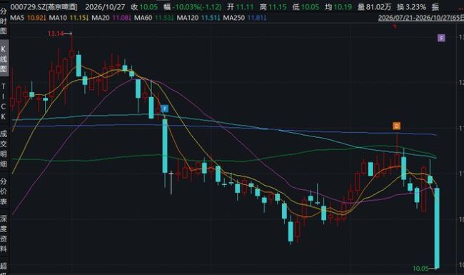The width and height of the screenshot is (464, 275).
Task: Select the K线图 candlestick tab
Action: [x=4, y=59]
